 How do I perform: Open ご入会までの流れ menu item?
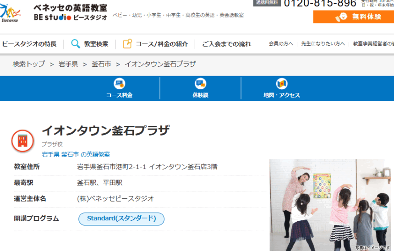[x=226, y=44]
